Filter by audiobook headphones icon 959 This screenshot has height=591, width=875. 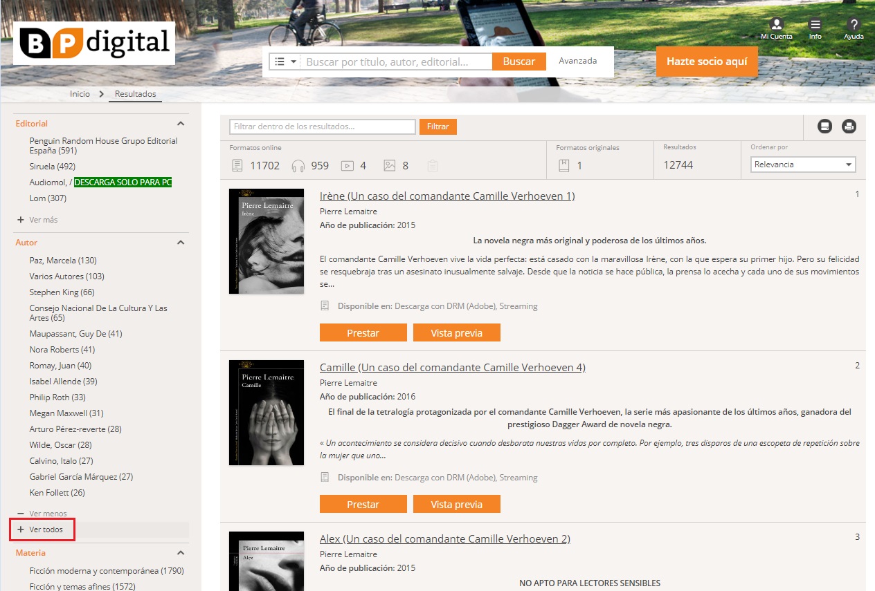click(x=298, y=166)
